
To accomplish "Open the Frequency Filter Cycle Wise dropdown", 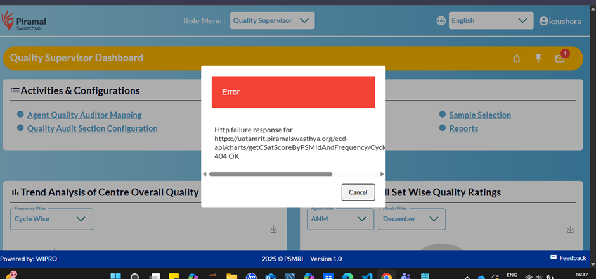I will (51, 219).
